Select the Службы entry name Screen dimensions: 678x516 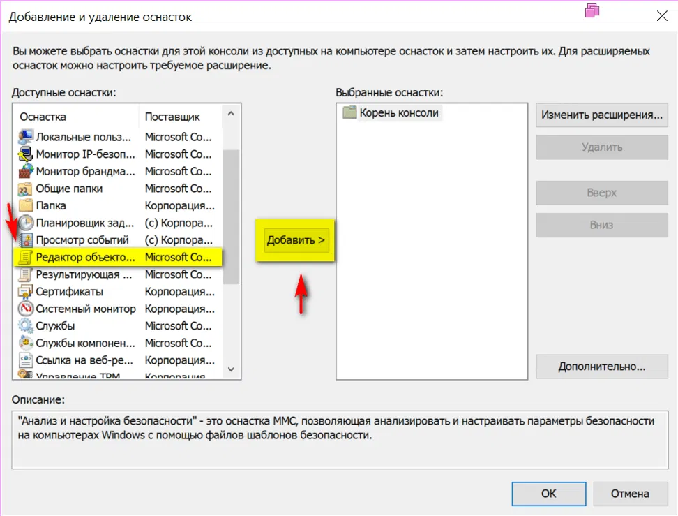tap(55, 326)
